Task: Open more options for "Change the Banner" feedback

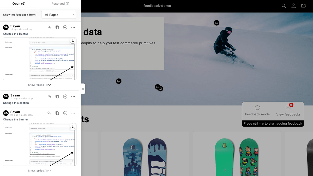Action: [x=73, y=27]
